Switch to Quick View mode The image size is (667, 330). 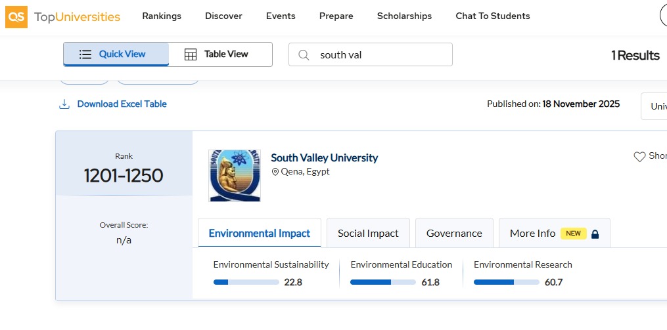point(116,54)
